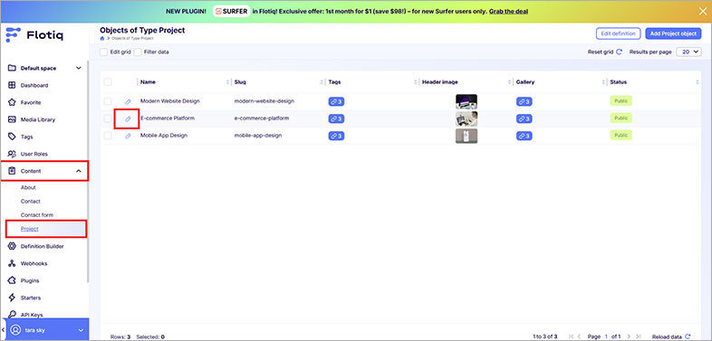Check the Mobile App Design row checkbox
This screenshot has width=712, height=341.
coord(108,135)
